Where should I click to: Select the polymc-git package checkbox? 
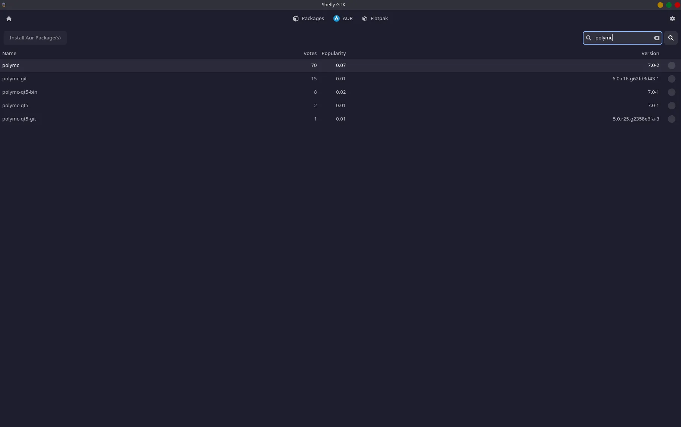[x=671, y=79]
